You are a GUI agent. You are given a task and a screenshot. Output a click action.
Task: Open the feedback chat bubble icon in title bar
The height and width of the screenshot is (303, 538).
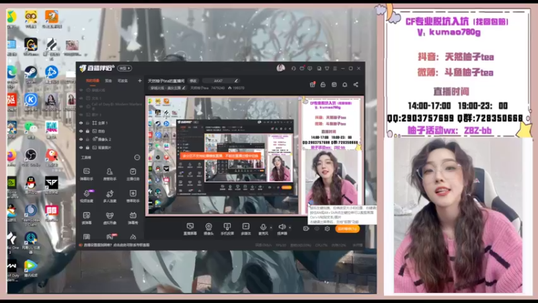[310, 69]
